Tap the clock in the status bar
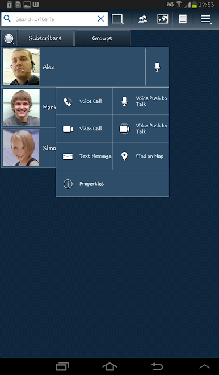Screen dimensions: 219x375 [206, 5]
